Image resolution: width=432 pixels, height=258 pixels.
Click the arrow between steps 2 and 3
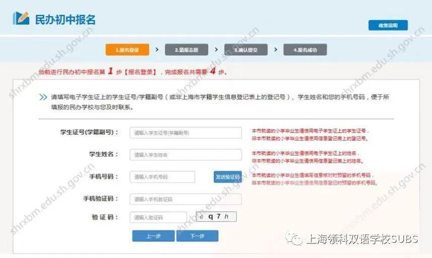[x=217, y=49]
